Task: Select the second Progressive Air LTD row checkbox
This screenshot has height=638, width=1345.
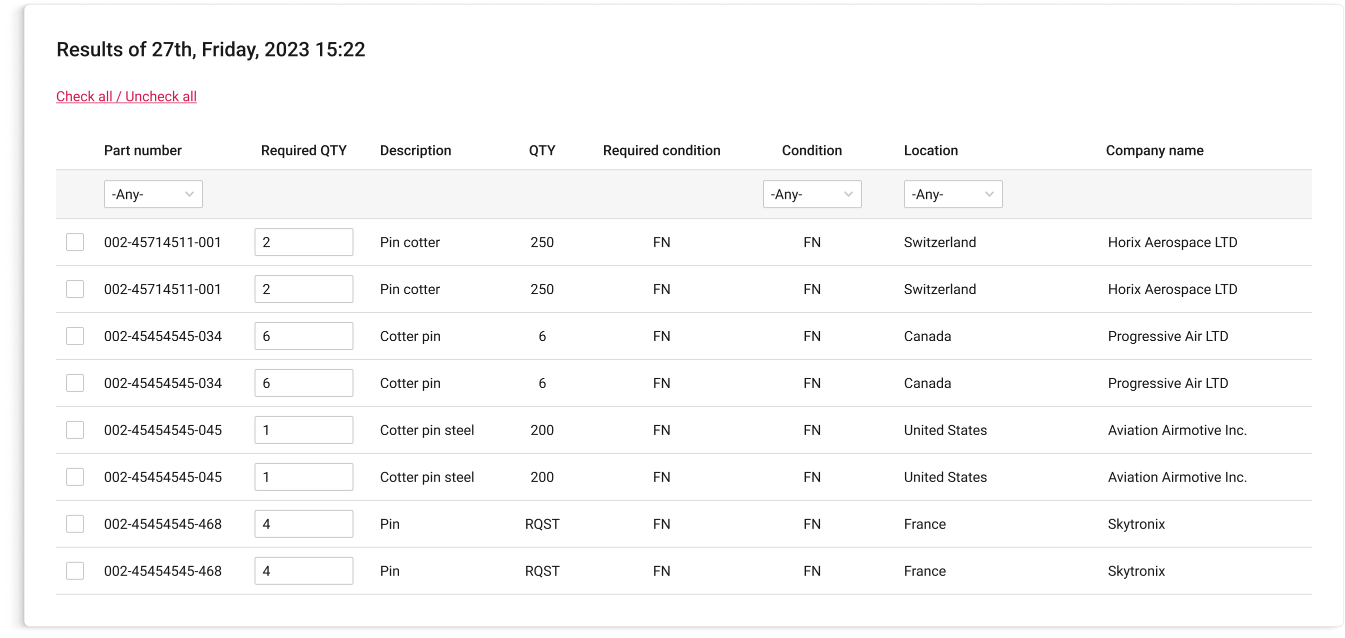Action: (74, 383)
